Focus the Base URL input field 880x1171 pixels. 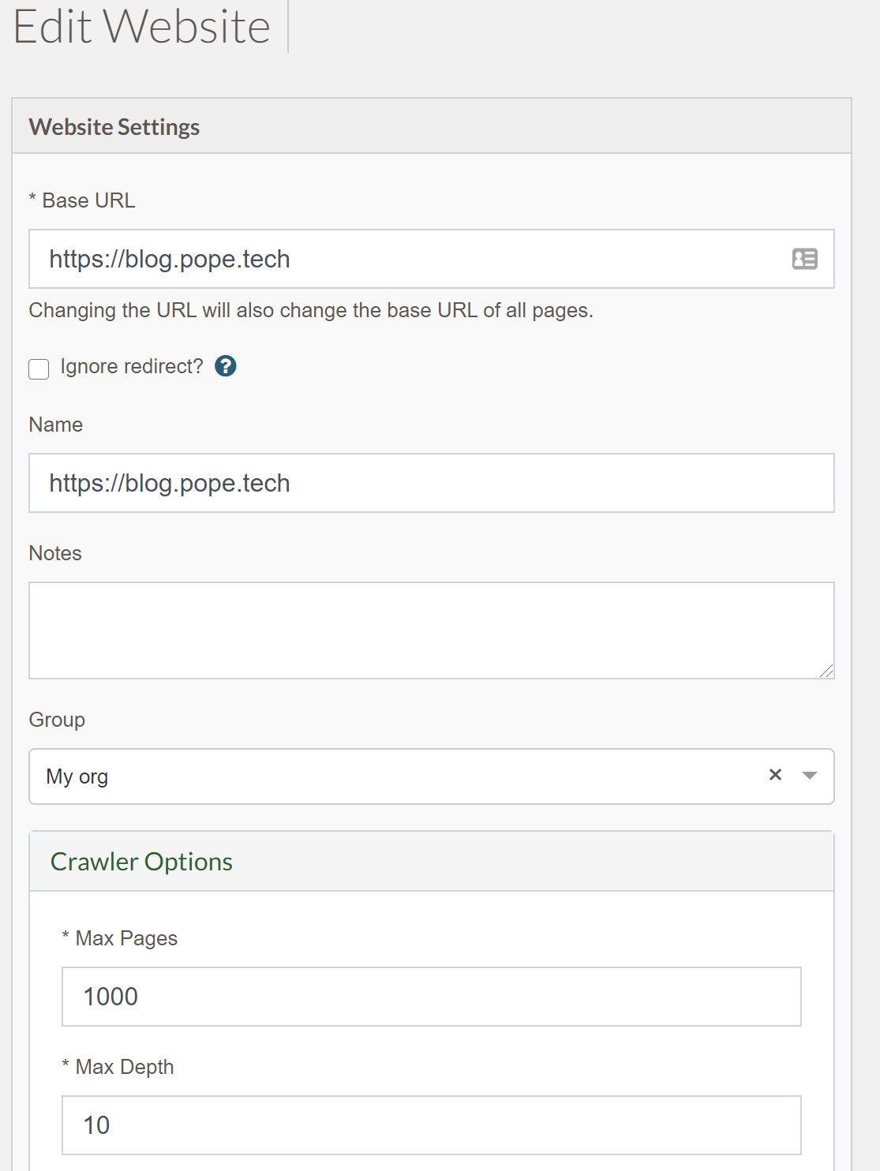[x=432, y=259]
